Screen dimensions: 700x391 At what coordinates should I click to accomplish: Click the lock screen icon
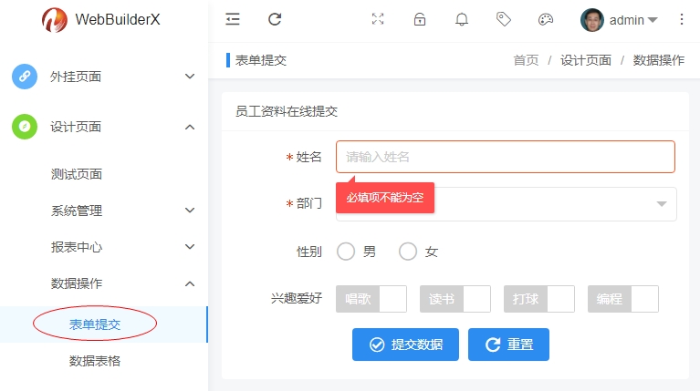click(x=420, y=19)
